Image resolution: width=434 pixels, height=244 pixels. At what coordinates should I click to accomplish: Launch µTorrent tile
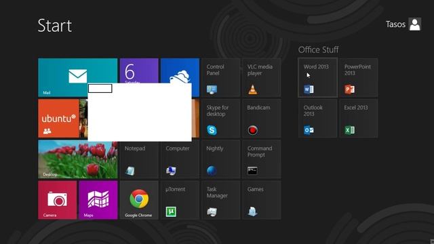click(180, 200)
